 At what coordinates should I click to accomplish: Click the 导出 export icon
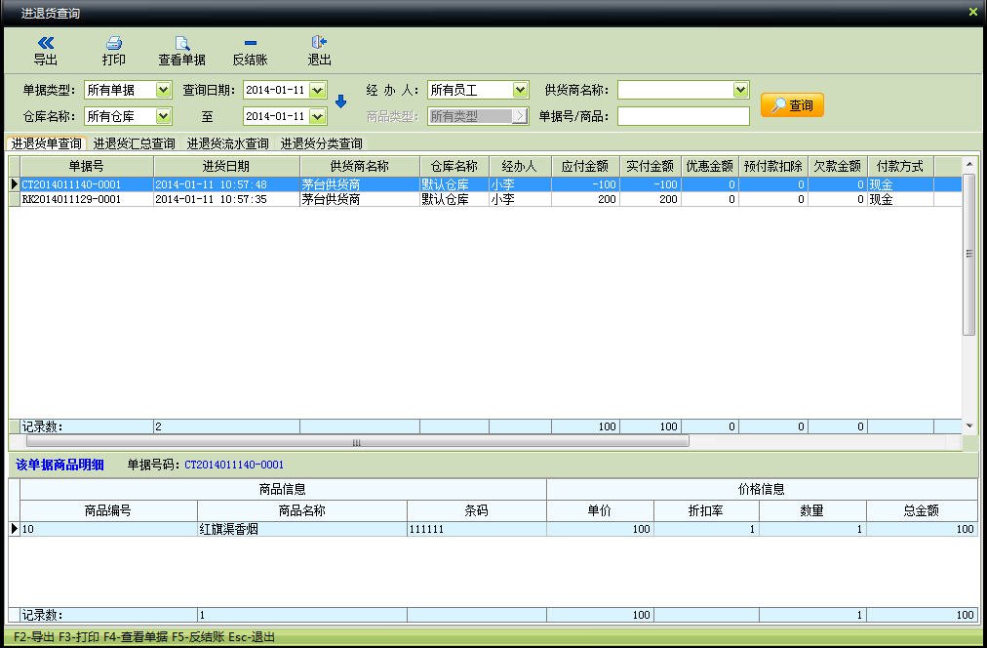point(45,43)
